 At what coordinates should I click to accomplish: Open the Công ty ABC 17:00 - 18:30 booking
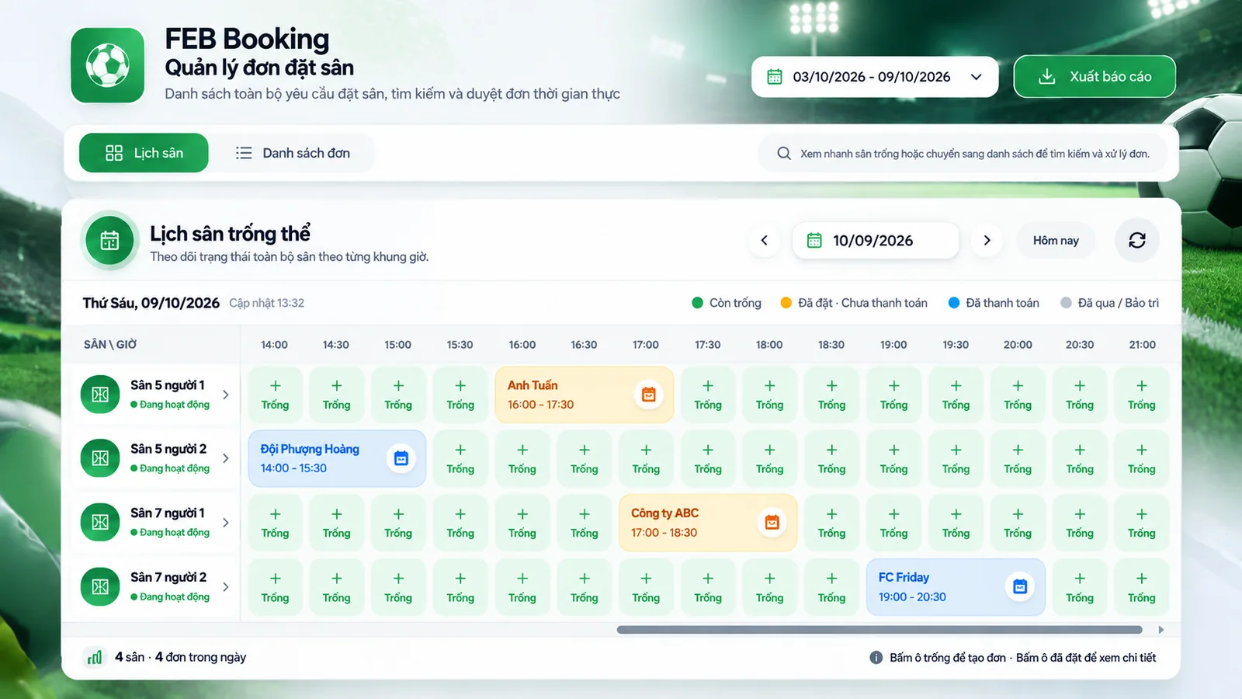click(708, 523)
